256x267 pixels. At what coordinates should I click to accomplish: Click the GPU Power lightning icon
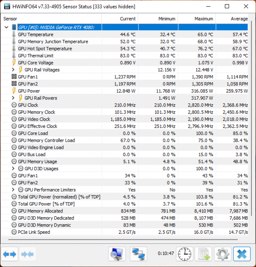[14, 91]
